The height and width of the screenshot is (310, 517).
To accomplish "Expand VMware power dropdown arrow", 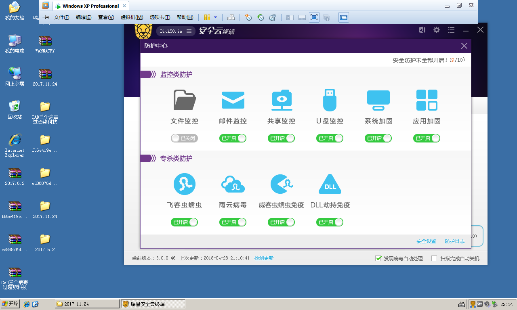I will point(215,17).
